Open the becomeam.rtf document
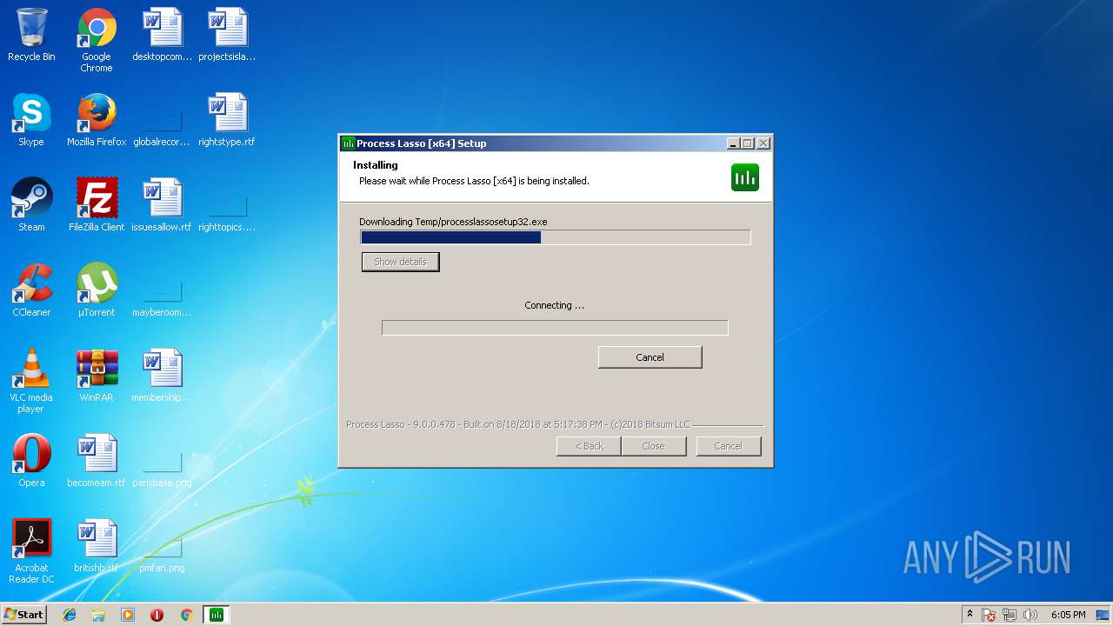The height and width of the screenshot is (626, 1113). click(x=97, y=462)
